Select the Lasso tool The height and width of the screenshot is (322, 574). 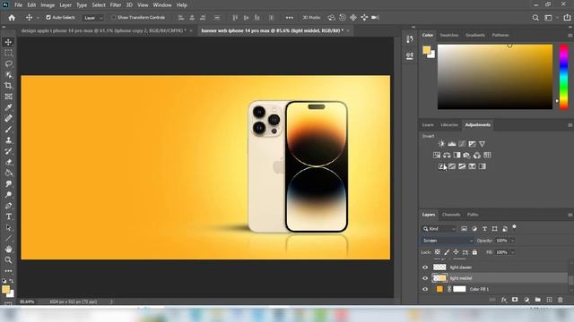(x=8, y=64)
